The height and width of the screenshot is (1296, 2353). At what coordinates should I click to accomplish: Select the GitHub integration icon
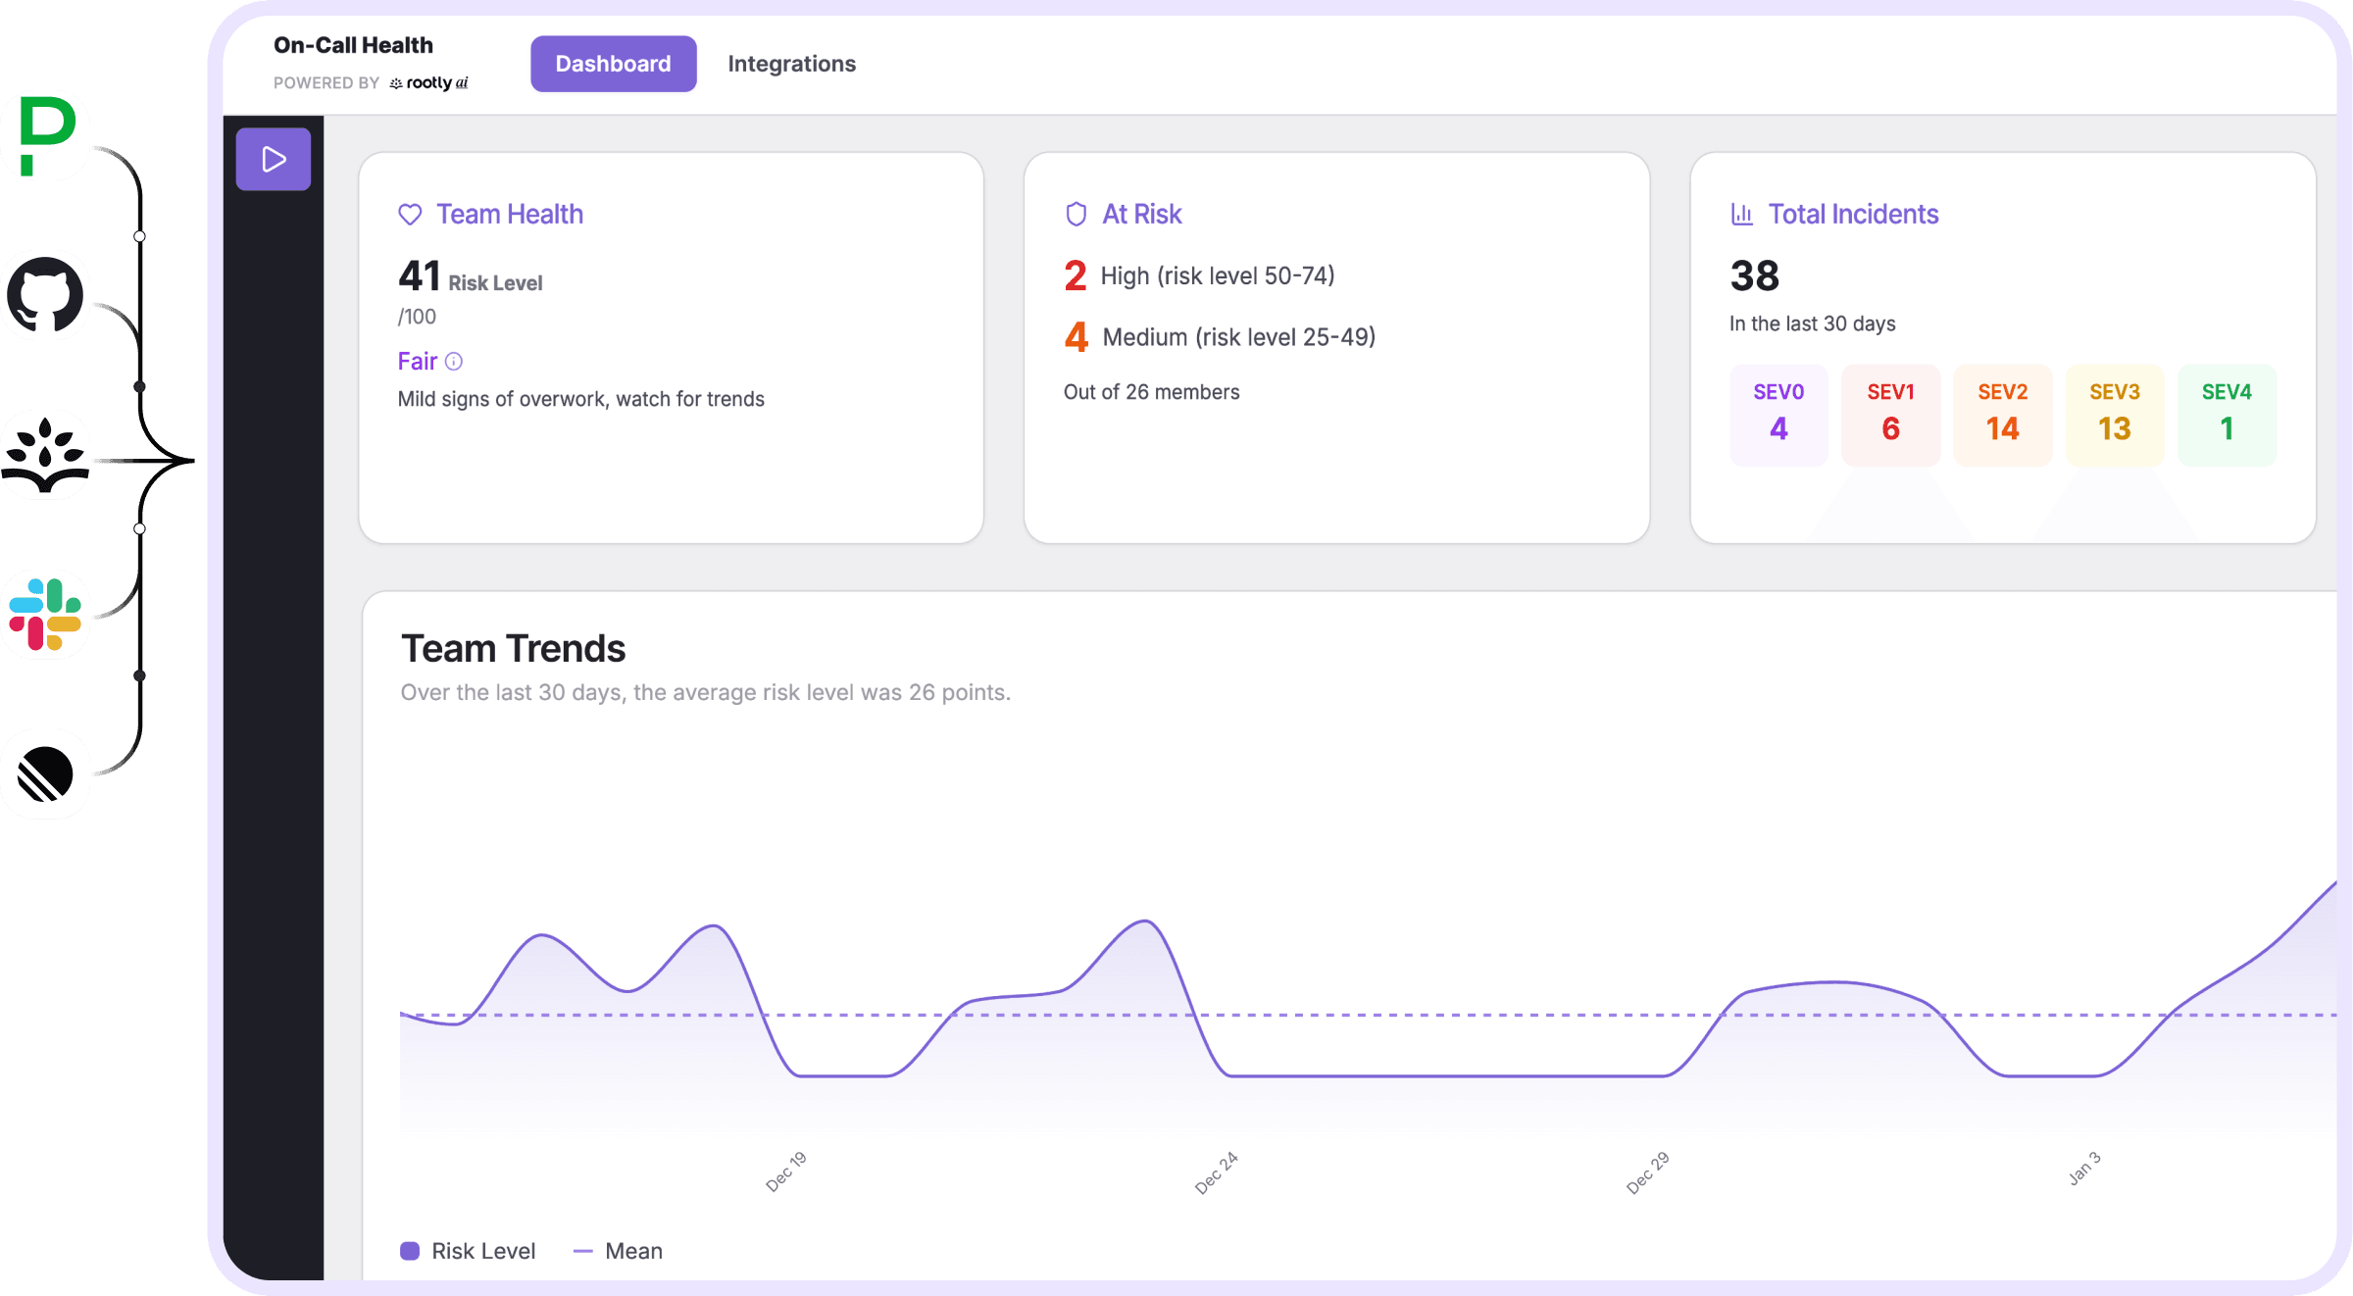point(46,295)
